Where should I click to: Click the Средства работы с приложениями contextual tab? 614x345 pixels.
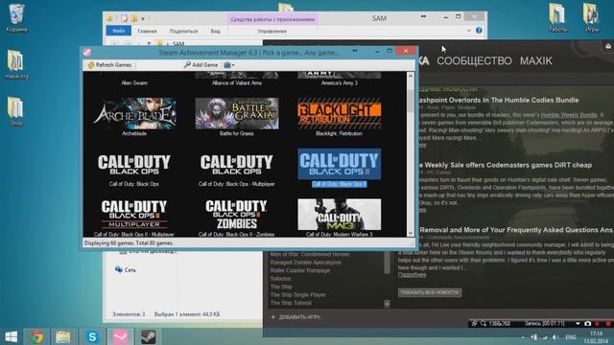[x=272, y=19]
